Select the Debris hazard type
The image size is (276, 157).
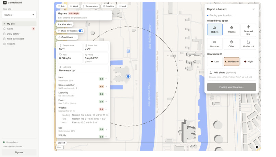tap(215, 29)
